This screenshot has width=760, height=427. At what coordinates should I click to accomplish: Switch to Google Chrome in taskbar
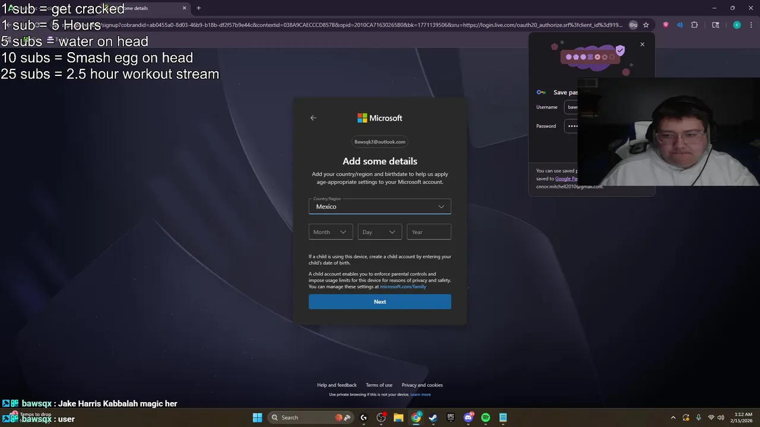pyautogui.click(x=416, y=418)
